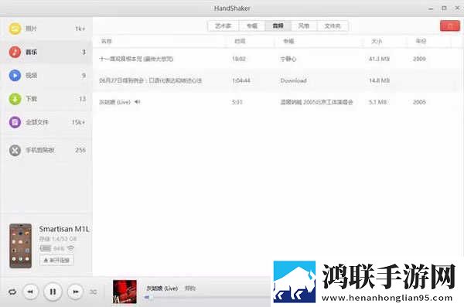Click the red delete button at top right
This screenshot has height=307, width=464.
click(x=450, y=26)
